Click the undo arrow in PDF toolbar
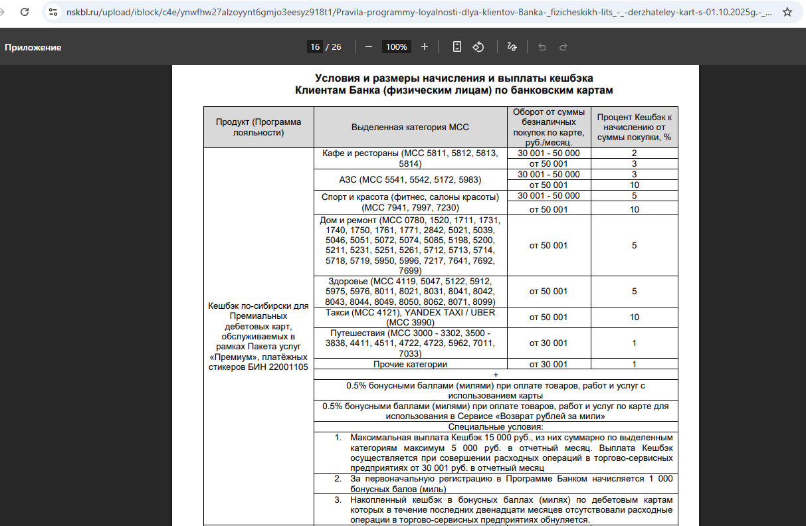Viewport: 806px width, 526px height. click(542, 46)
